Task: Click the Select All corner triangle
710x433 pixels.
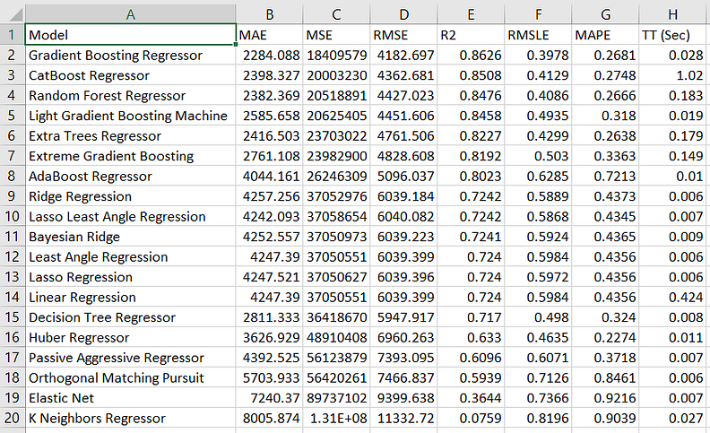Action: pos(15,15)
